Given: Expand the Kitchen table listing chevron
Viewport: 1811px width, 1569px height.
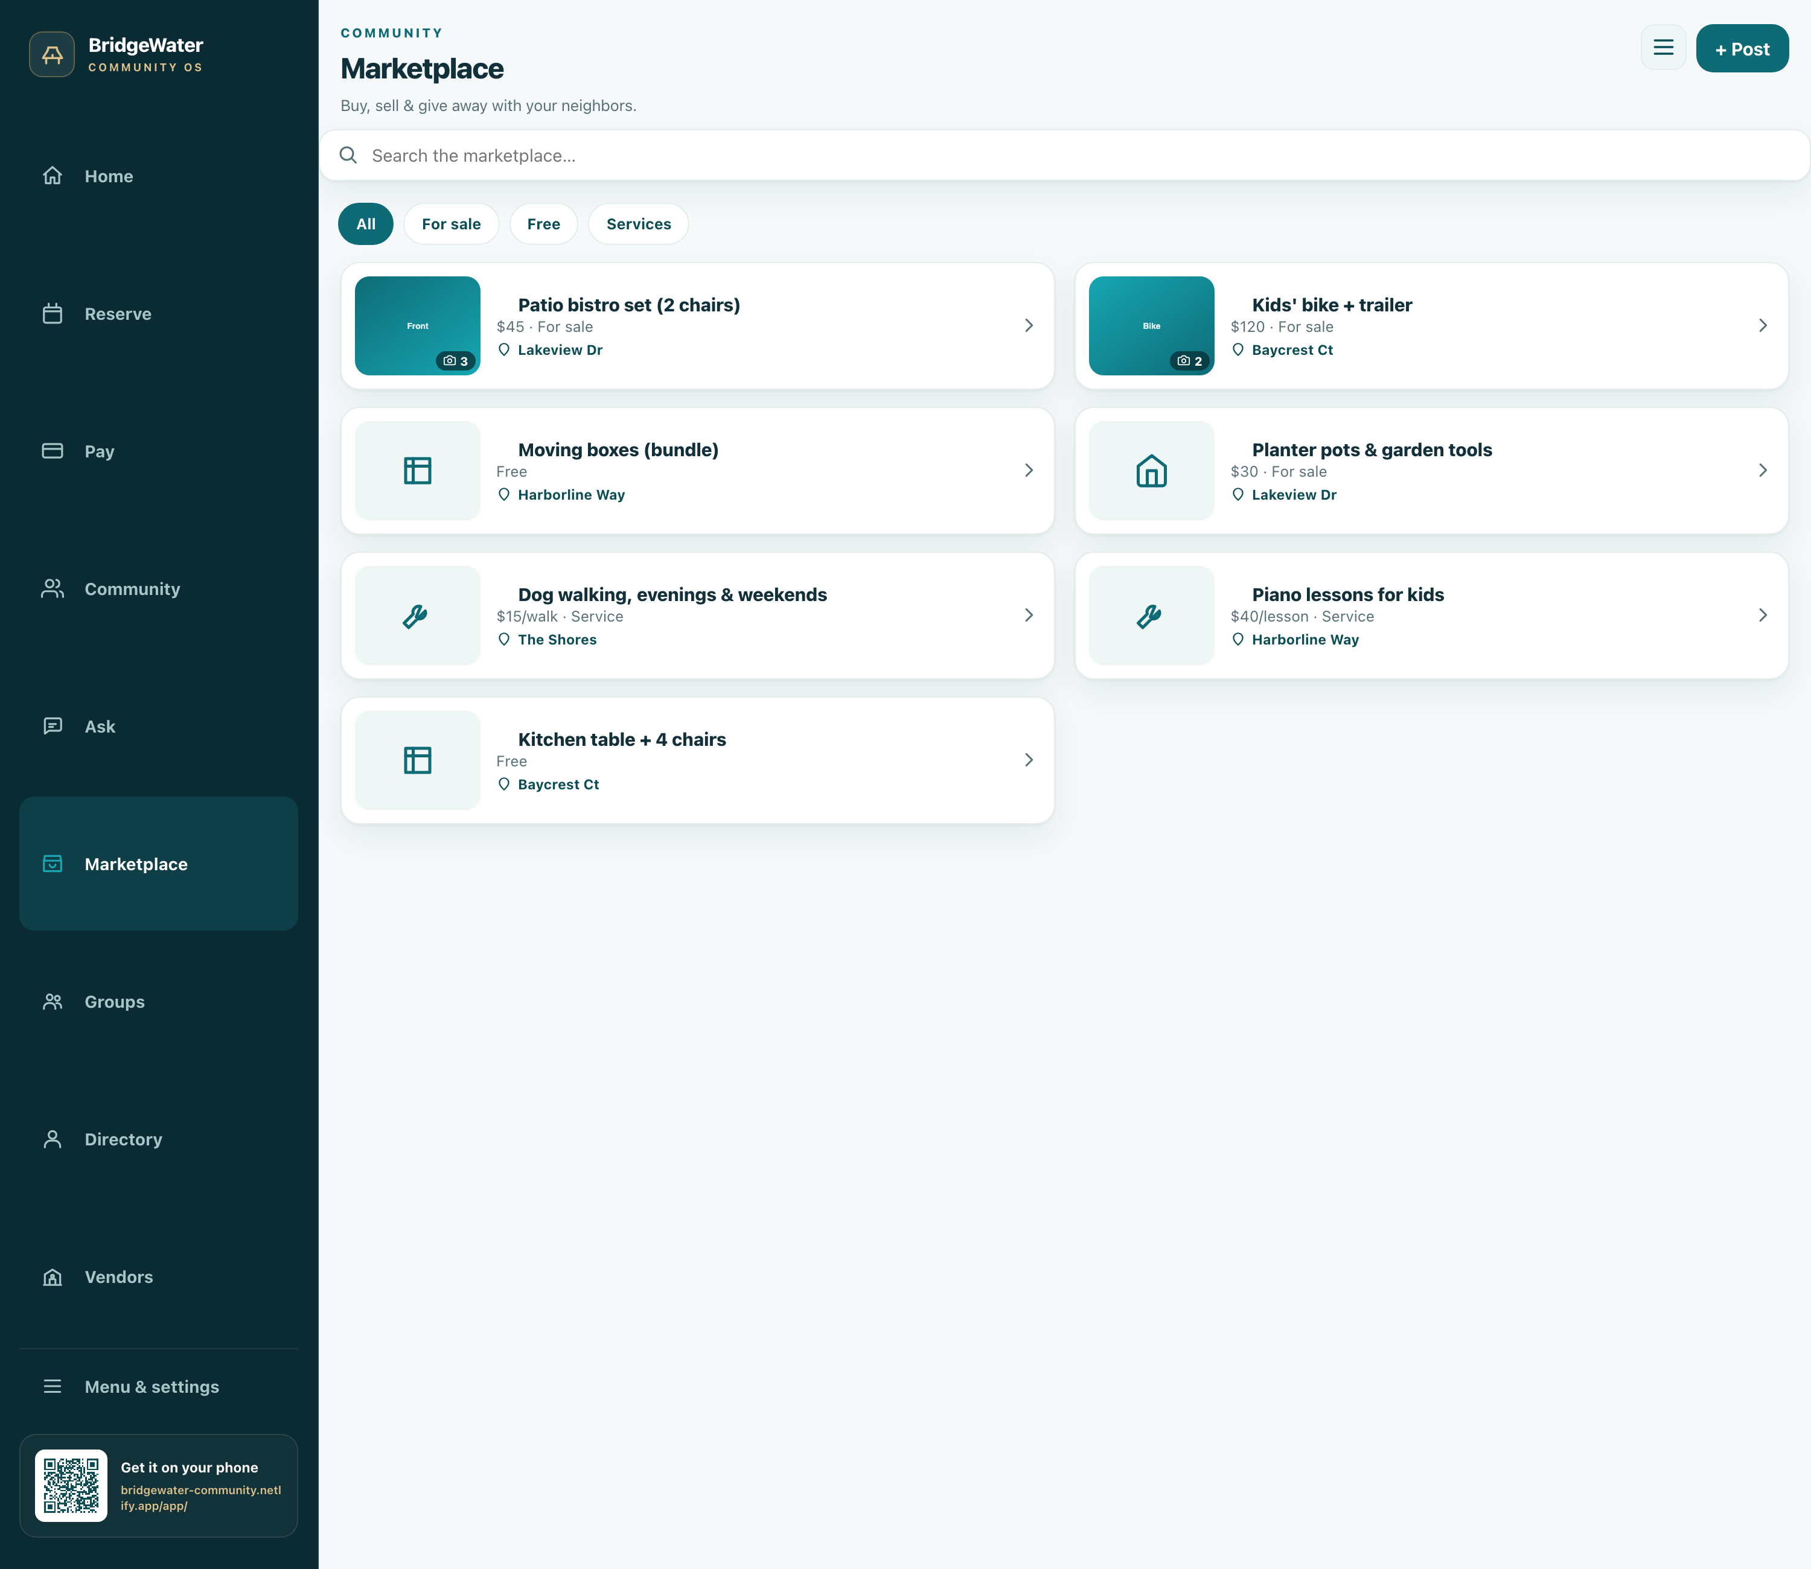Looking at the screenshot, I should (1029, 760).
